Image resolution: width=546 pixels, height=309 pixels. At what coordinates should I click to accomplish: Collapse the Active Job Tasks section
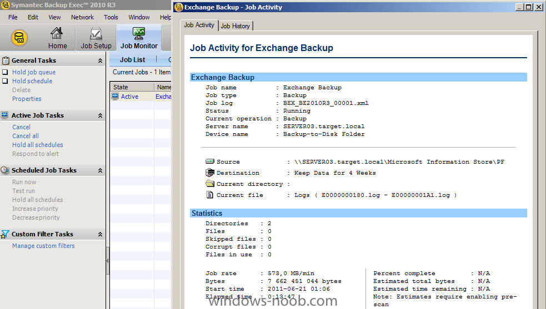pos(101,115)
